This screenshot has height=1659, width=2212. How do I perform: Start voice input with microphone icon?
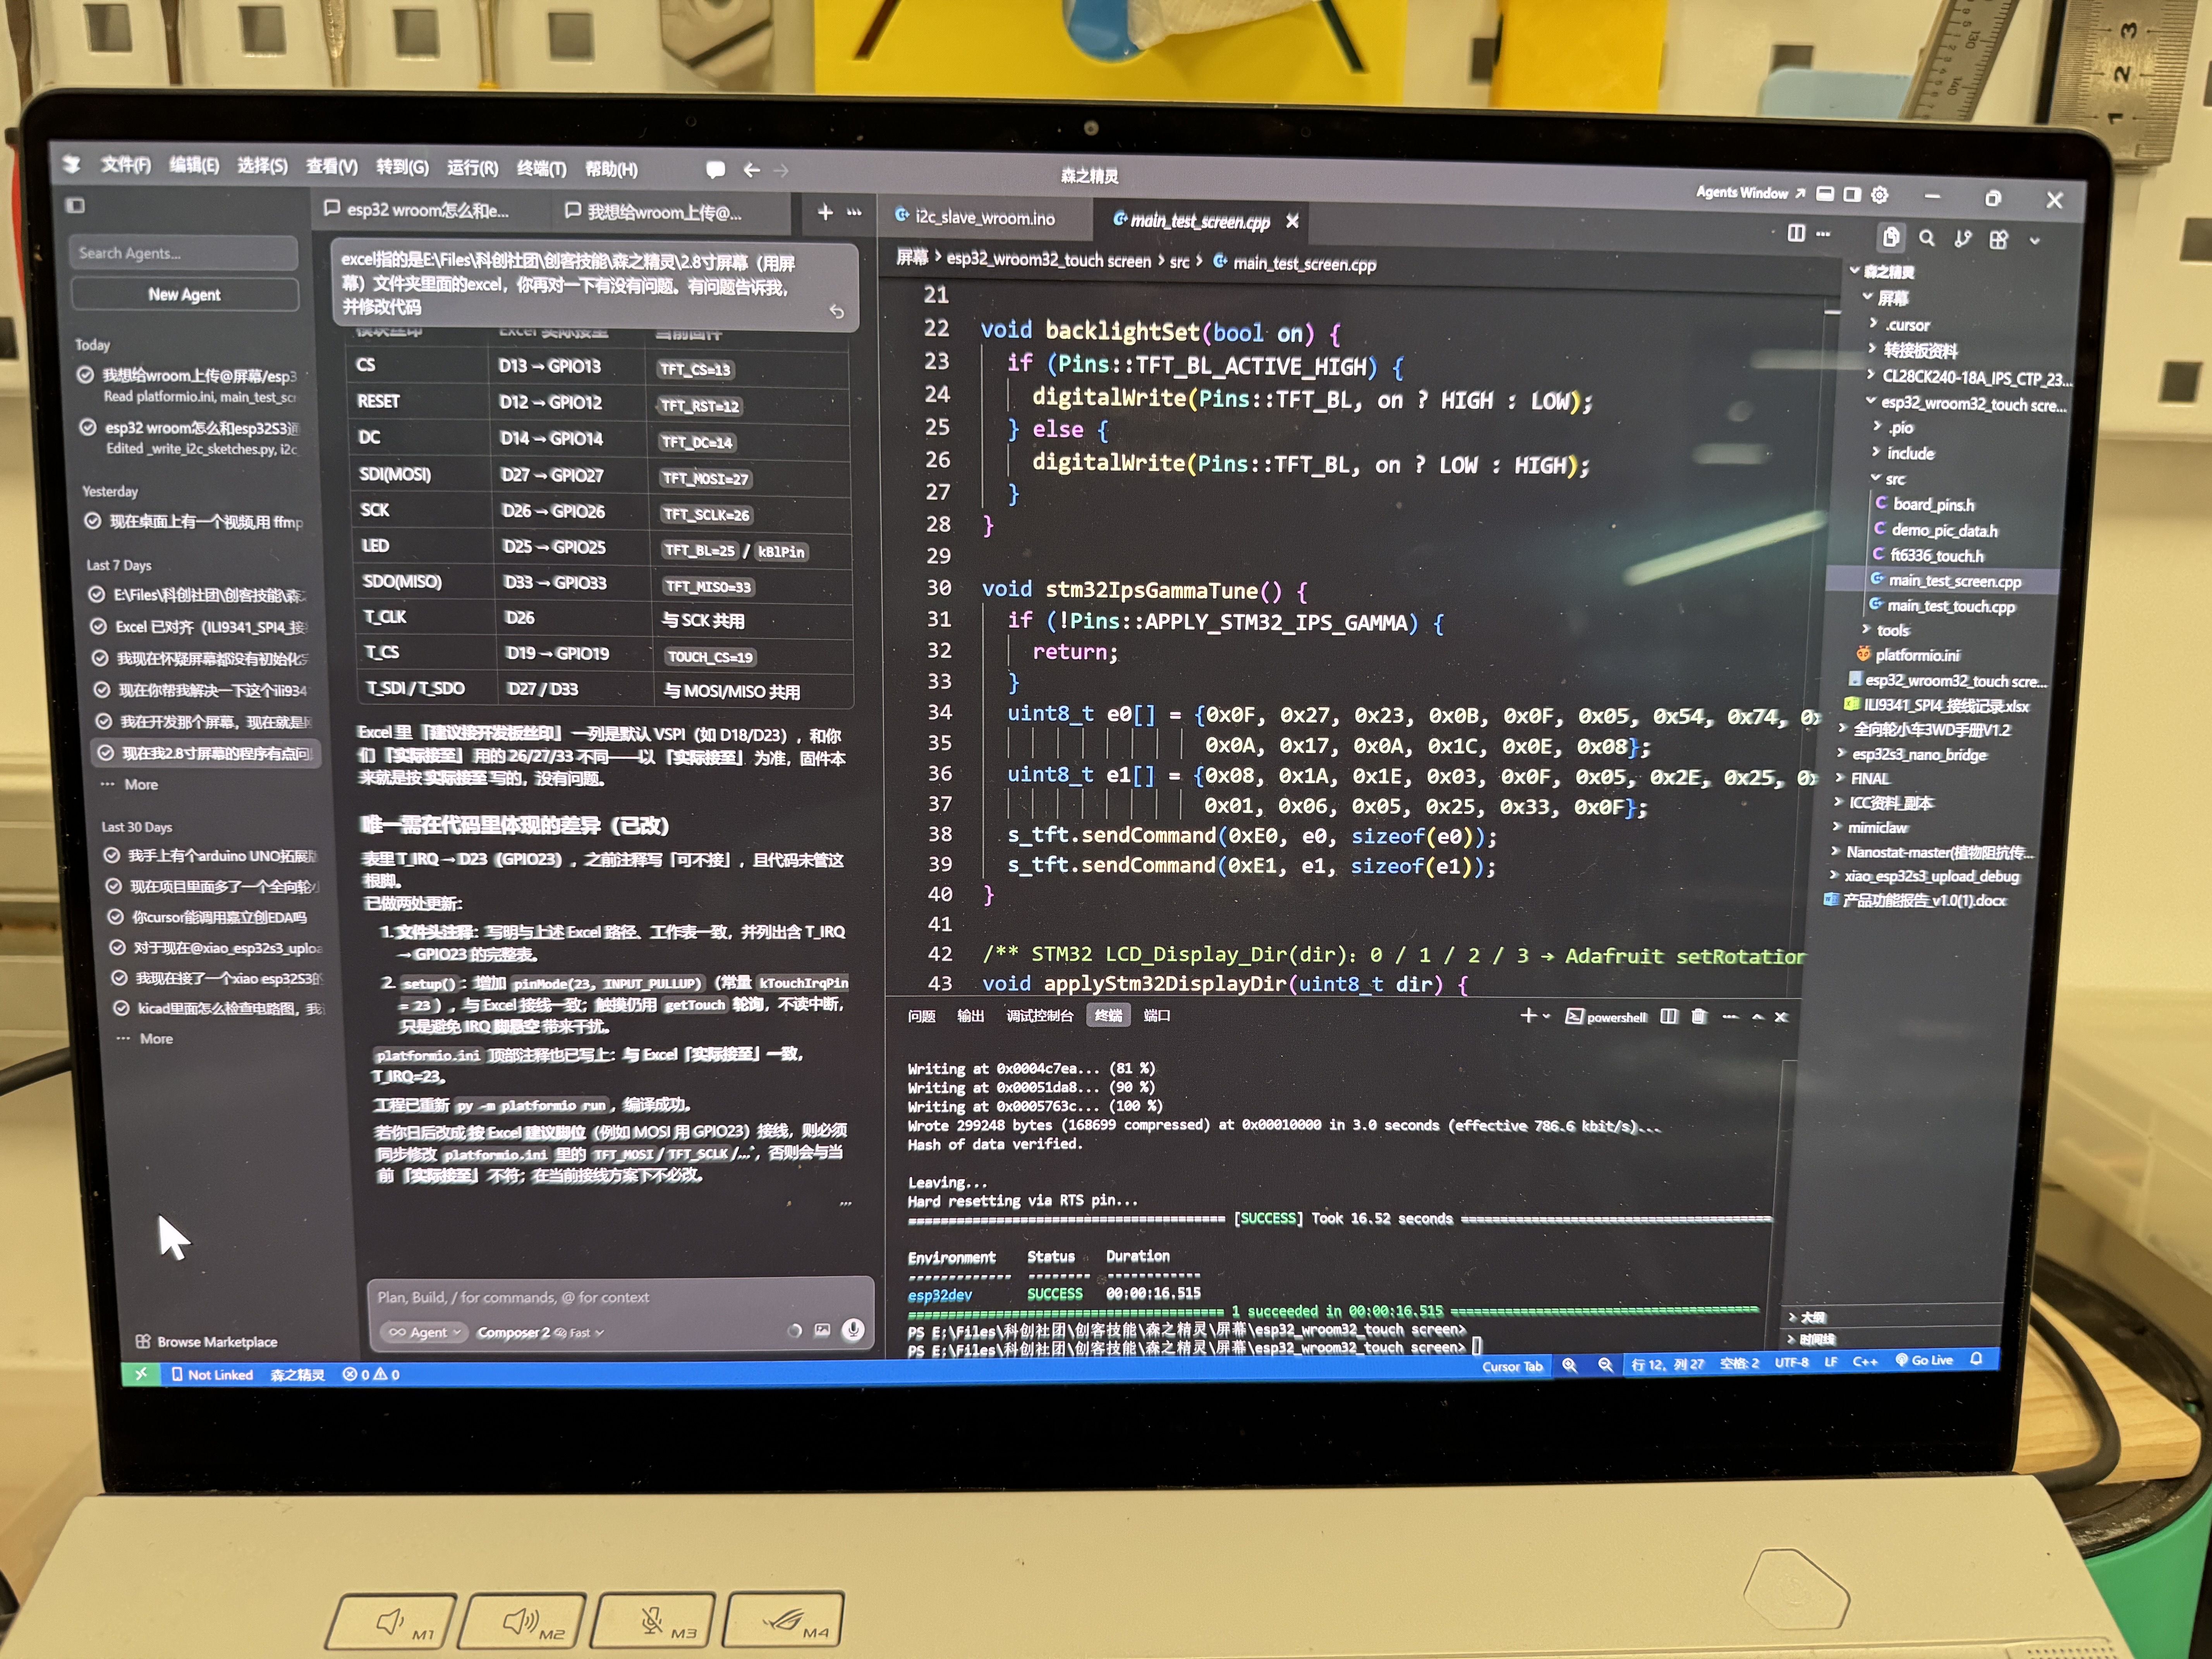click(x=853, y=1329)
